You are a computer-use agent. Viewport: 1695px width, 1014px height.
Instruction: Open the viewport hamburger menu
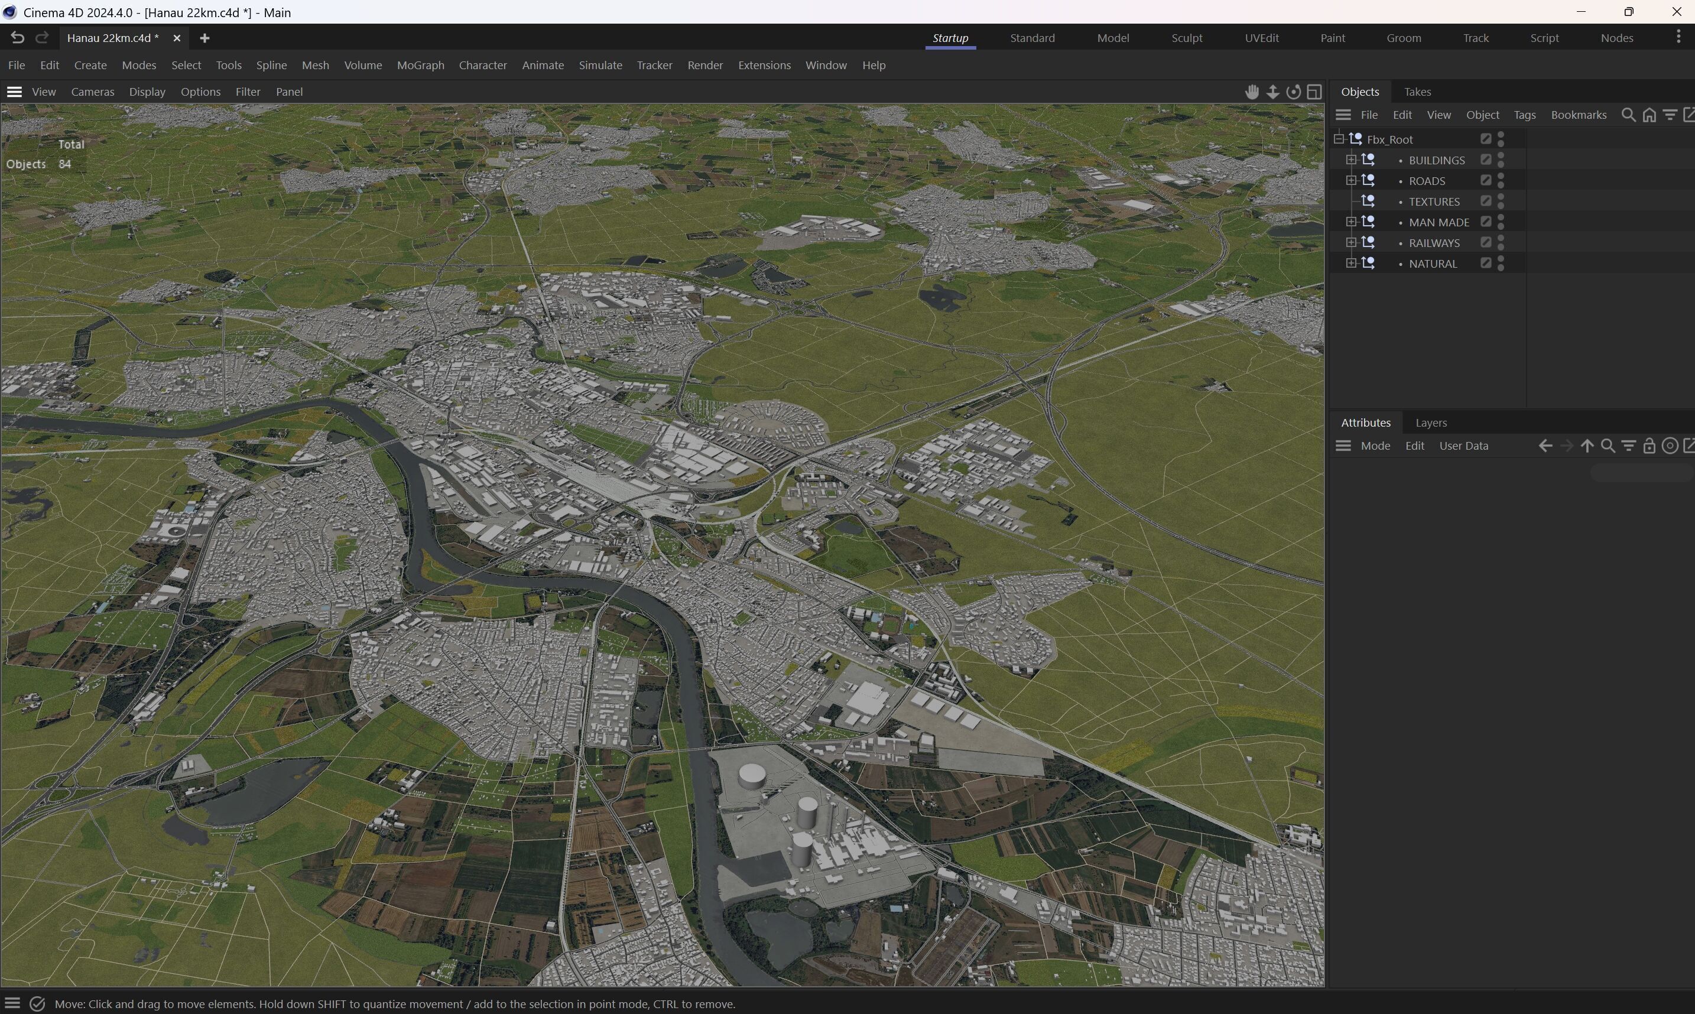(14, 92)
